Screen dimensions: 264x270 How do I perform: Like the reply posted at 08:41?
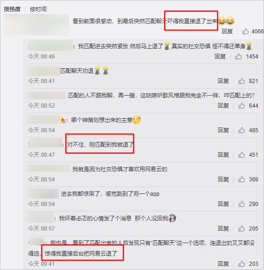241,81
